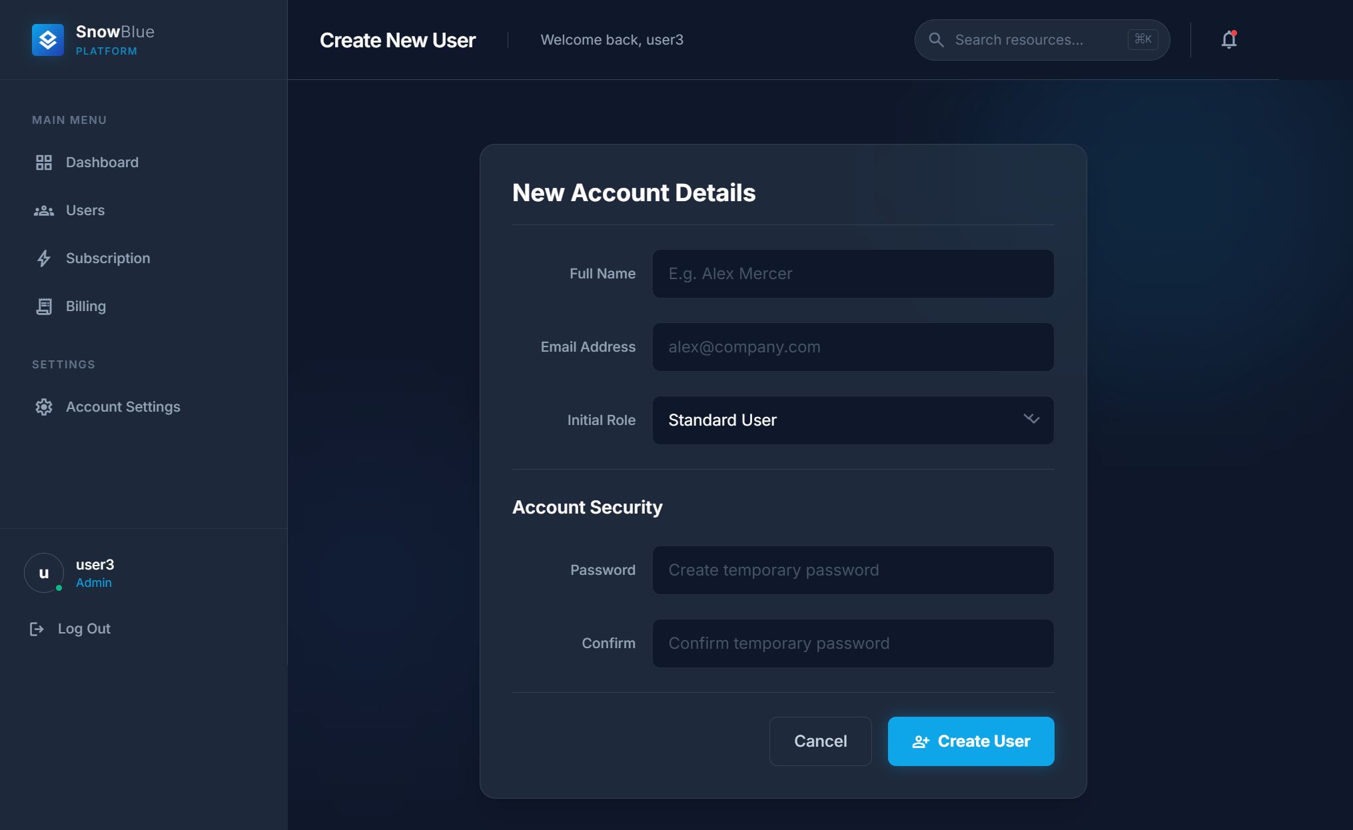Focus the Full Name input field

pos(853,274)
